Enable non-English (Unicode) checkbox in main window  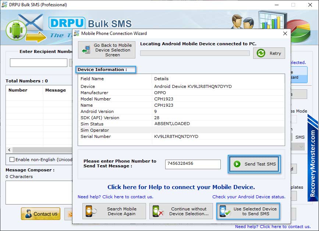click(12, 160)
